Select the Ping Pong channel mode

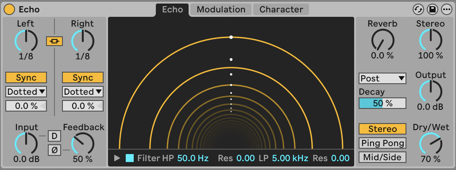(383, 143)
